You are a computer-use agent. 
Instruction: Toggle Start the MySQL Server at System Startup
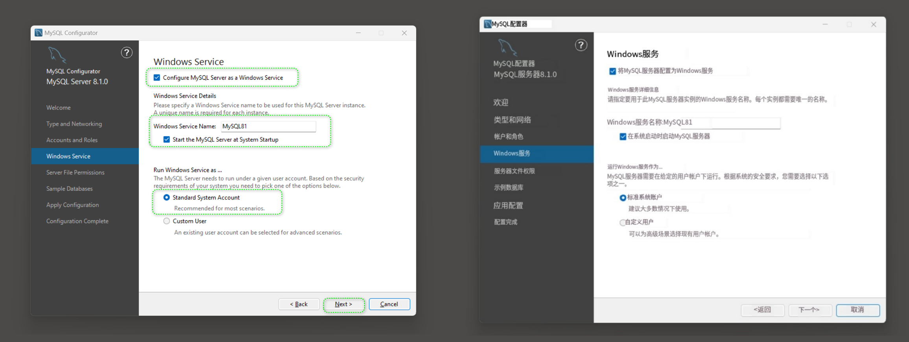(x=167, y=139)
